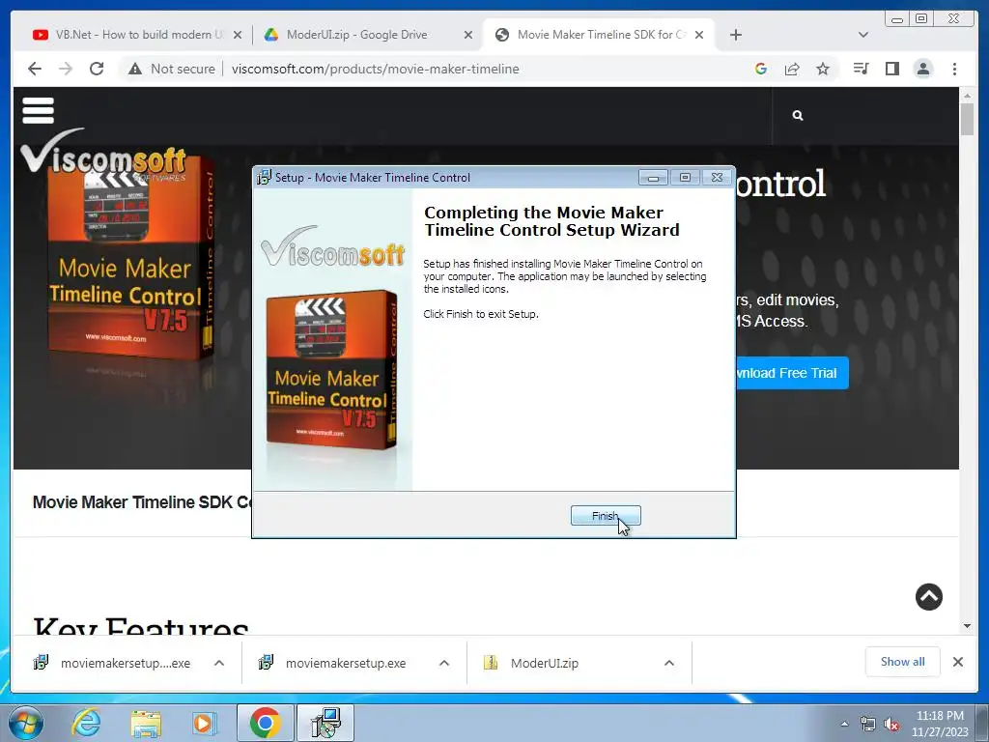
Task: Click the Download Free Trial button
Action: [x=792, y=373]
